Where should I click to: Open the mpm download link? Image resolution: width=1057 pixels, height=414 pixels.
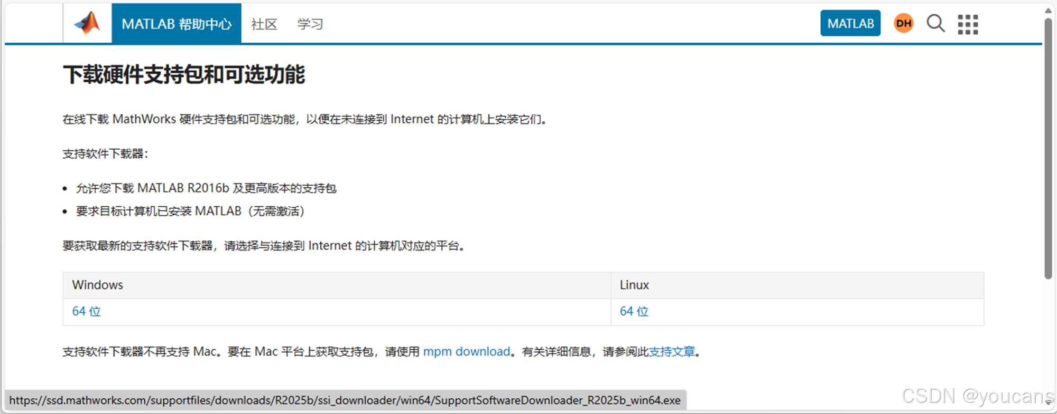point(467,351)
